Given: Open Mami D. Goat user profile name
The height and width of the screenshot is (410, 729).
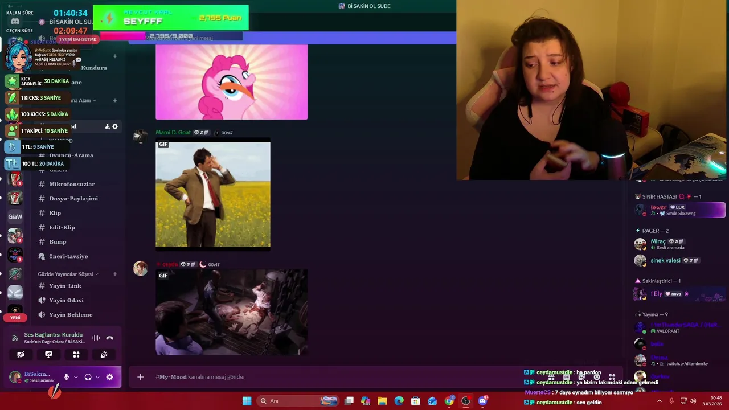Looking at the screenshot, I should [x=173, y=133].
